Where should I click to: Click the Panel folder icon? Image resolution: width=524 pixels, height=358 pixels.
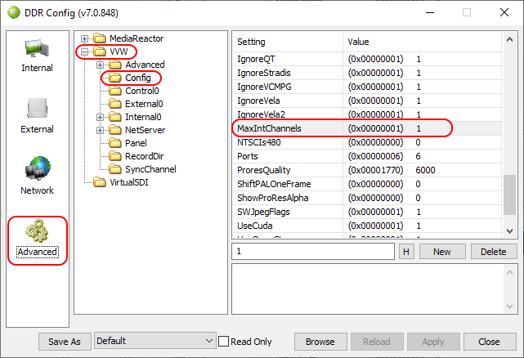point(115,143)
